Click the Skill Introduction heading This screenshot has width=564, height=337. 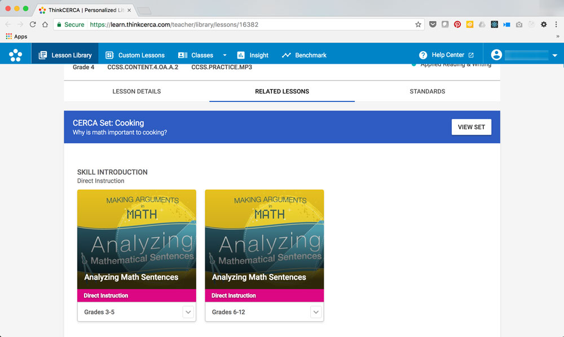112,172
